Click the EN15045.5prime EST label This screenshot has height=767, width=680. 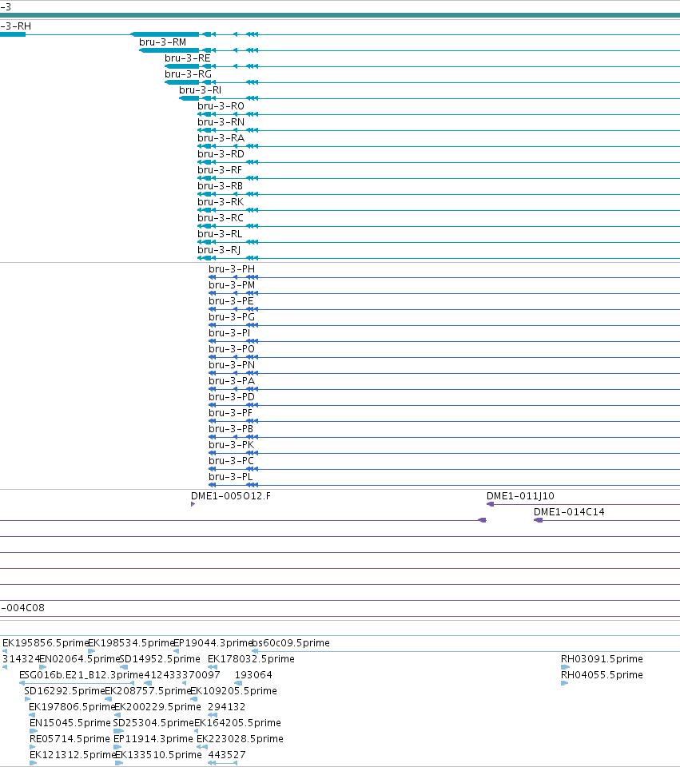(70, 722)
